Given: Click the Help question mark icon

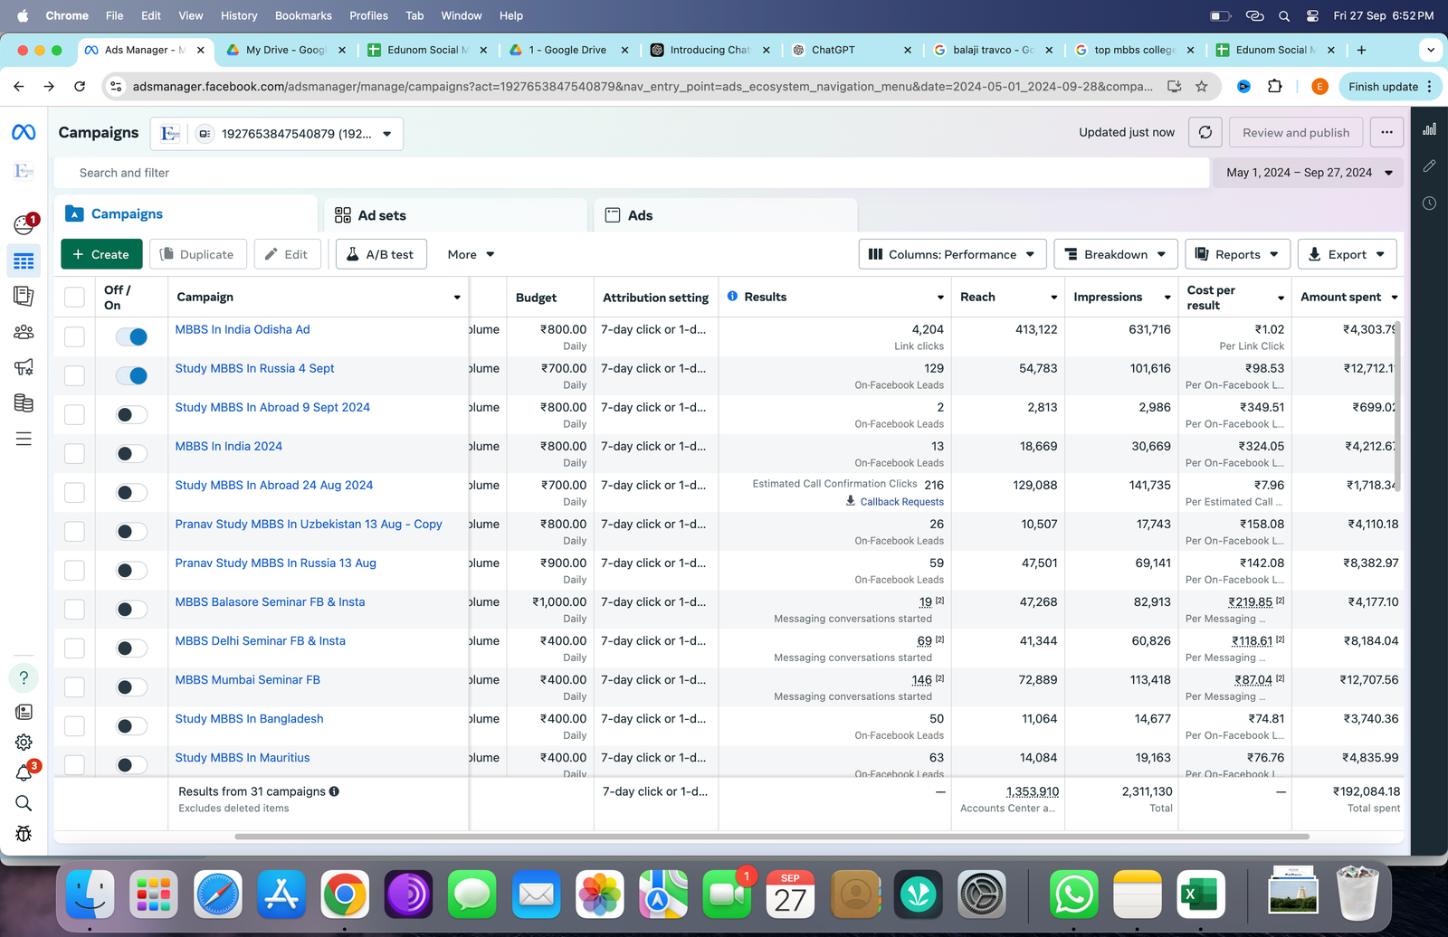Looking at the screenshot, I should click(24, 677).
